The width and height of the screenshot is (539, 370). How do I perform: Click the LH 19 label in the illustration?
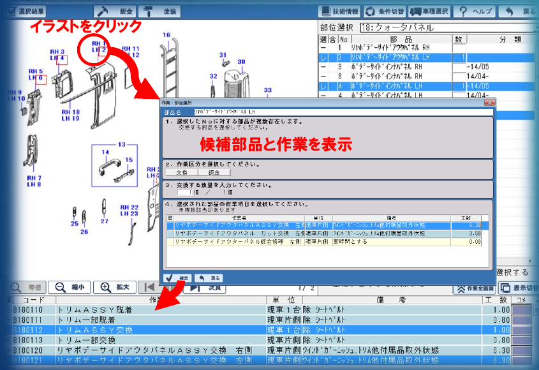tap(70, 119)
